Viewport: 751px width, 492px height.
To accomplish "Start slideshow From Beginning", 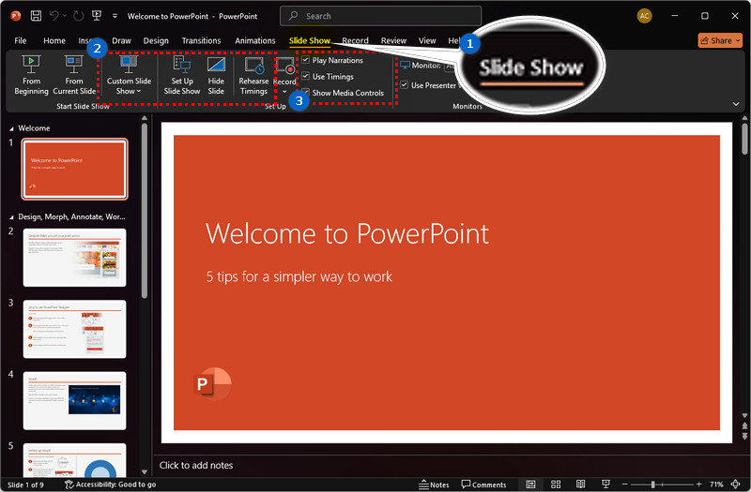I will [31, 75].
